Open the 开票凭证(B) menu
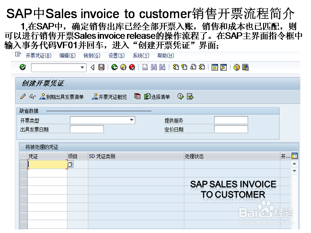This screenshot has height=233, width=311. click(x=39, y=56)
